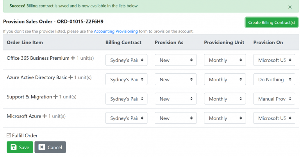Expand Provisioning Unit dropdown for Support & Migration
300x157 pixels.
coord(225,99)
